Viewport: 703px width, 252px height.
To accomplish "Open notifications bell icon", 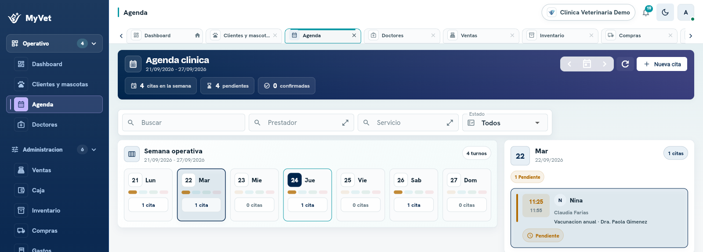I will (x=646, y=12).
